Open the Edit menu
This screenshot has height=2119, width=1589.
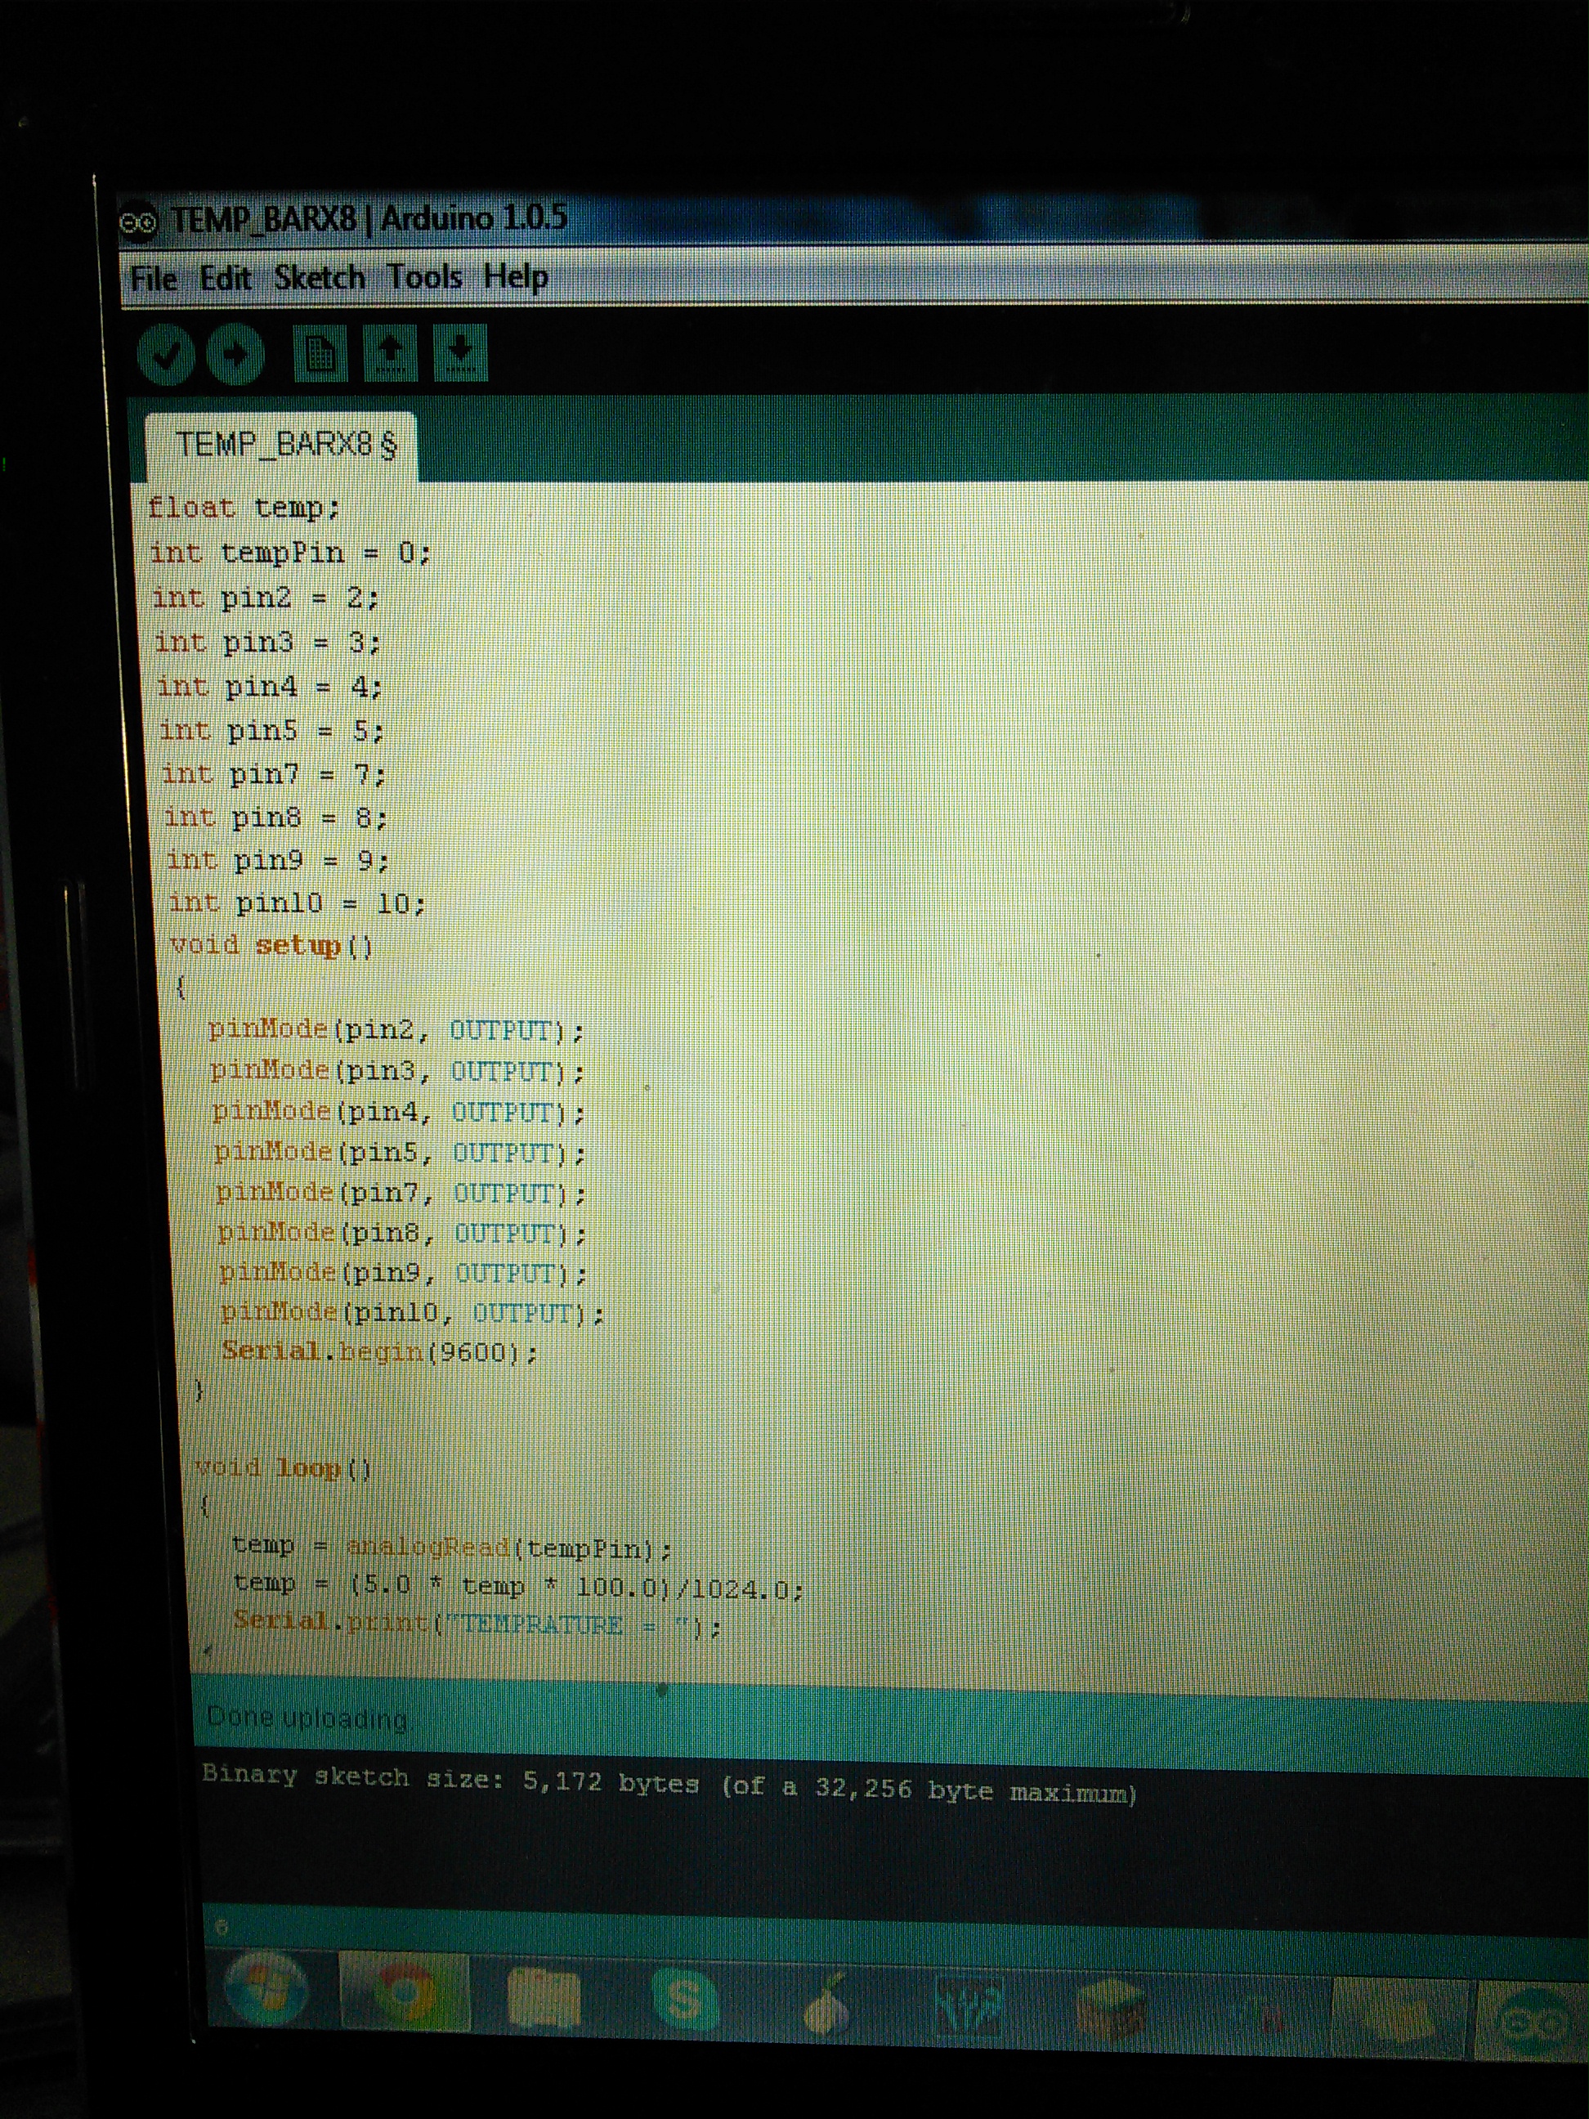click(225, 279)
